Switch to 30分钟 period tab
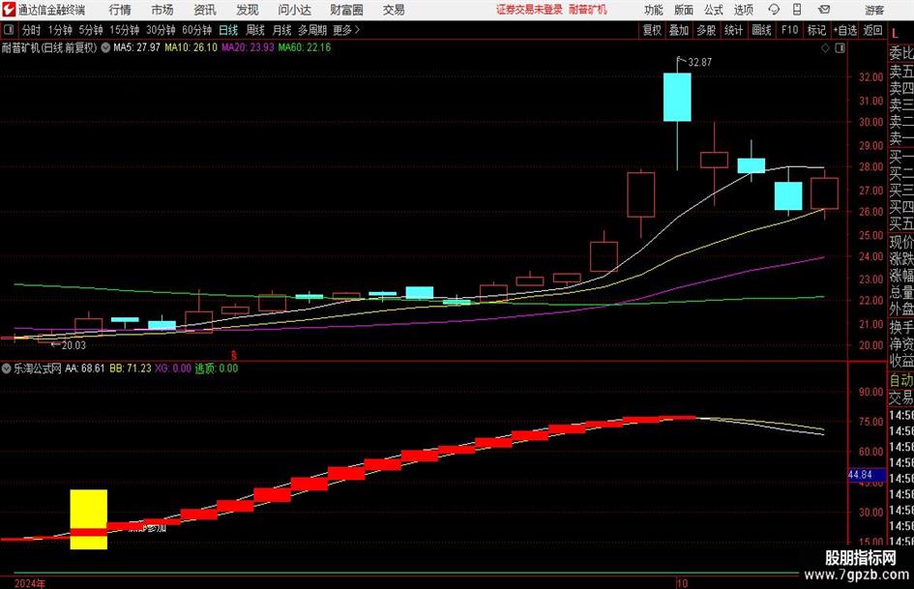 (x=161, y=30)
